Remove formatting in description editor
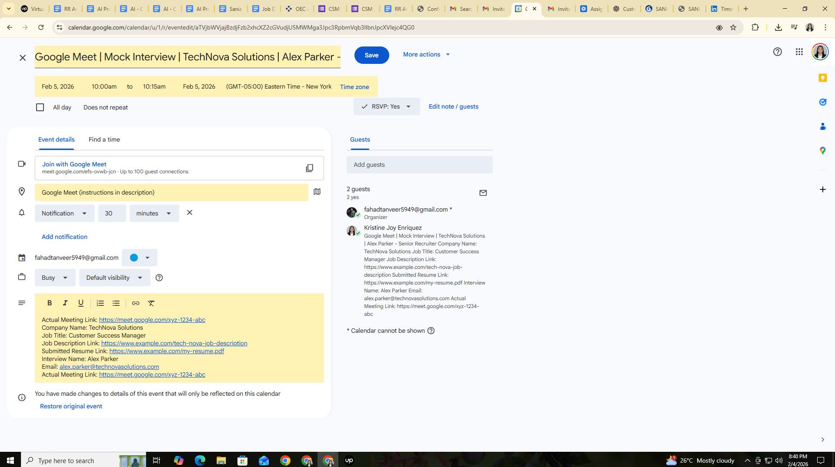This screenshot has width=835, height=467. pos(151,303)
